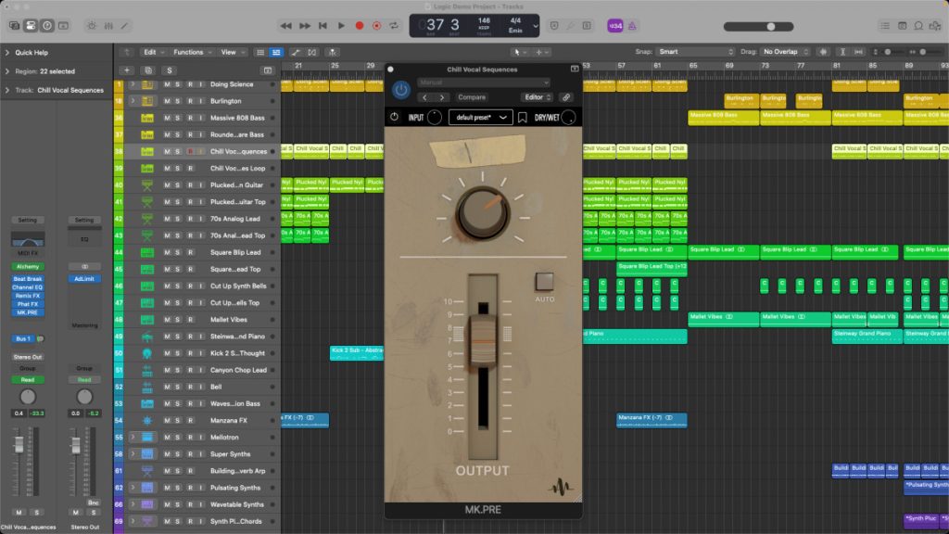Open the Editor view dropdown in plugin

pyautogui.click(x=537, y=96)
